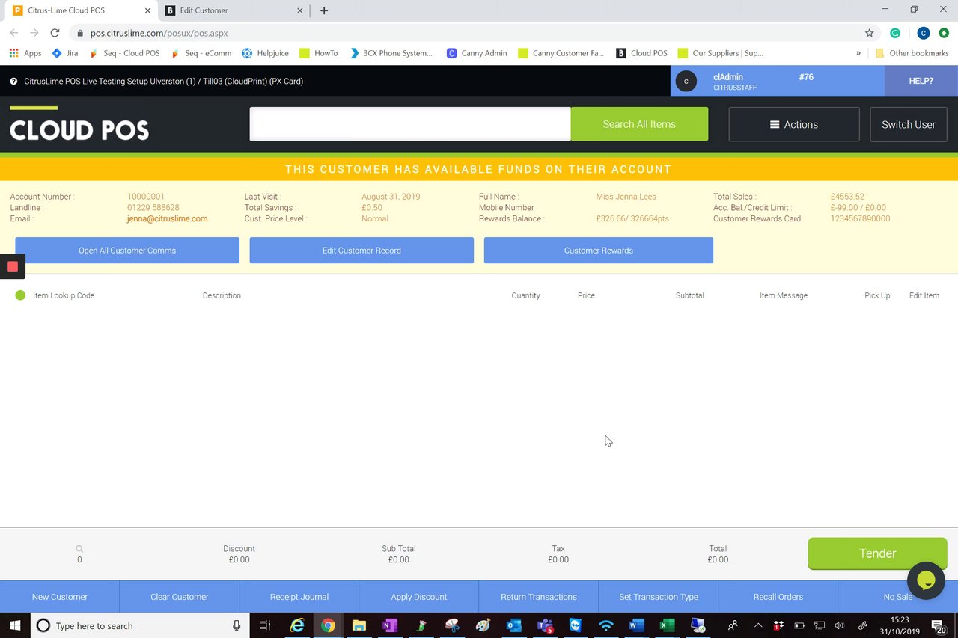
Task: Open the Chrome profile avatar icon
Action: coord(924,33)
